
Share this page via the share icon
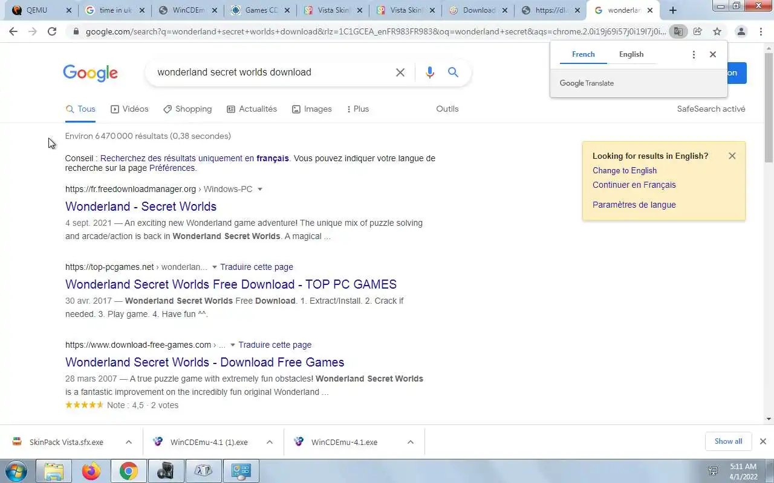[698, 31]
